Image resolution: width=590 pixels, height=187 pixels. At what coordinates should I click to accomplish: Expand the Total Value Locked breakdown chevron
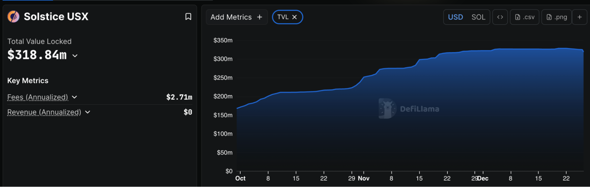click(x=75, y=55)
